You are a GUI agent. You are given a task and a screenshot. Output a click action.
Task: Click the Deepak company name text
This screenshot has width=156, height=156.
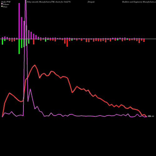91,2
